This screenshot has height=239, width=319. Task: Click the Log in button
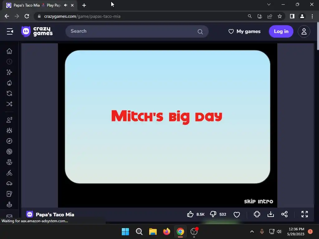[281, 31]
